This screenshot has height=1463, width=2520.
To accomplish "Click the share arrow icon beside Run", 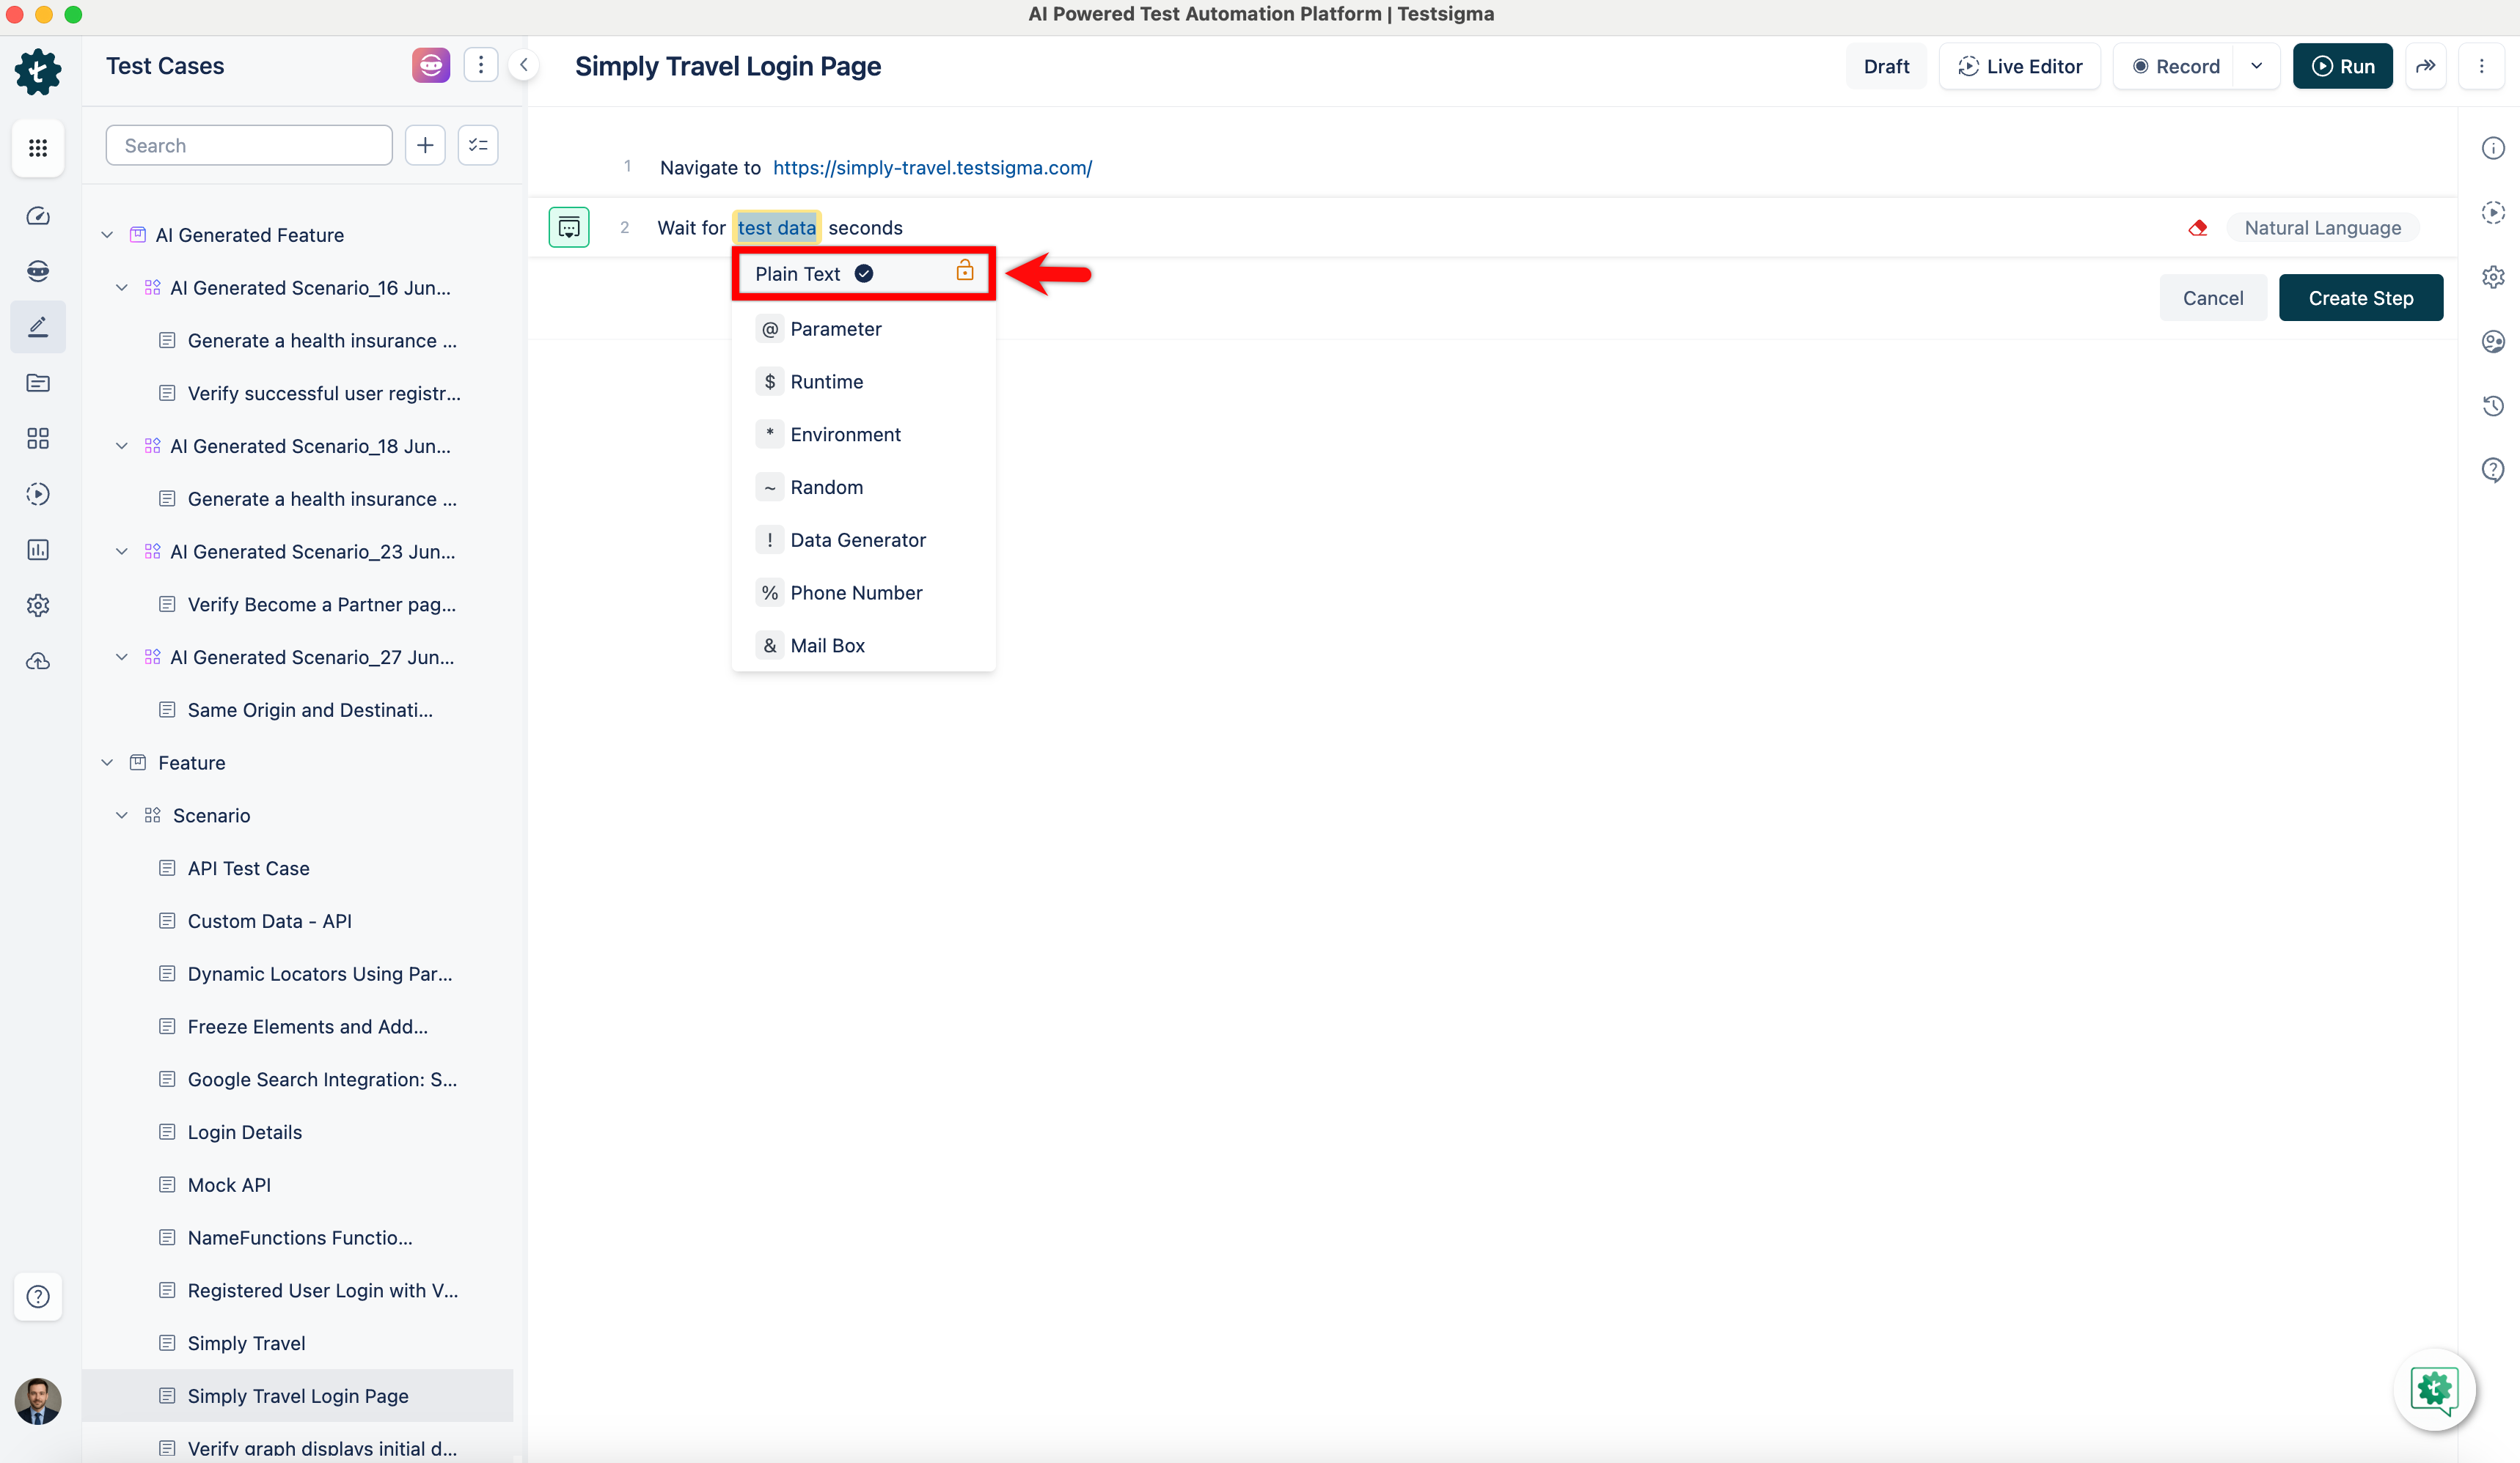I will pyautogui.click(x=2425, y=66).
